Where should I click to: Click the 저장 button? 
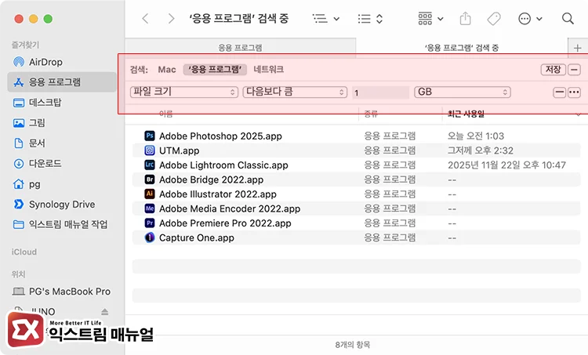tap(554, 69)
